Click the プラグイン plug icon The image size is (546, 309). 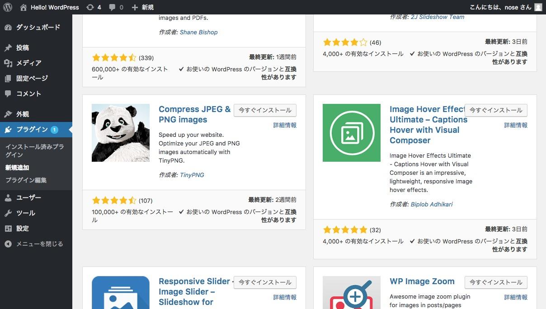(8, 130)
